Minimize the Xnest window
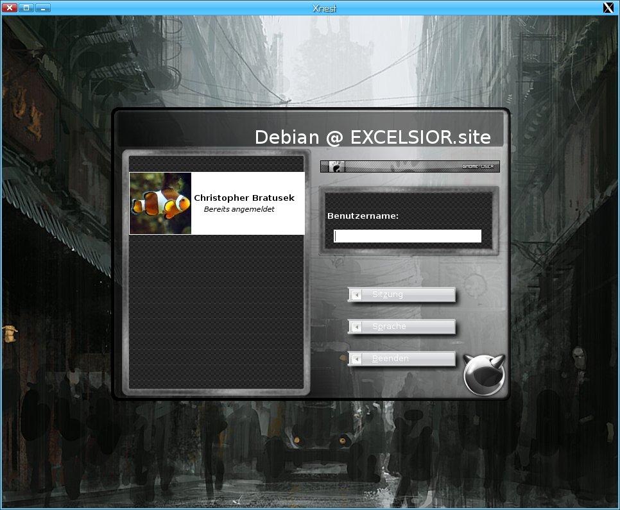This screenshot has height=510, width=620. (43, 8)
